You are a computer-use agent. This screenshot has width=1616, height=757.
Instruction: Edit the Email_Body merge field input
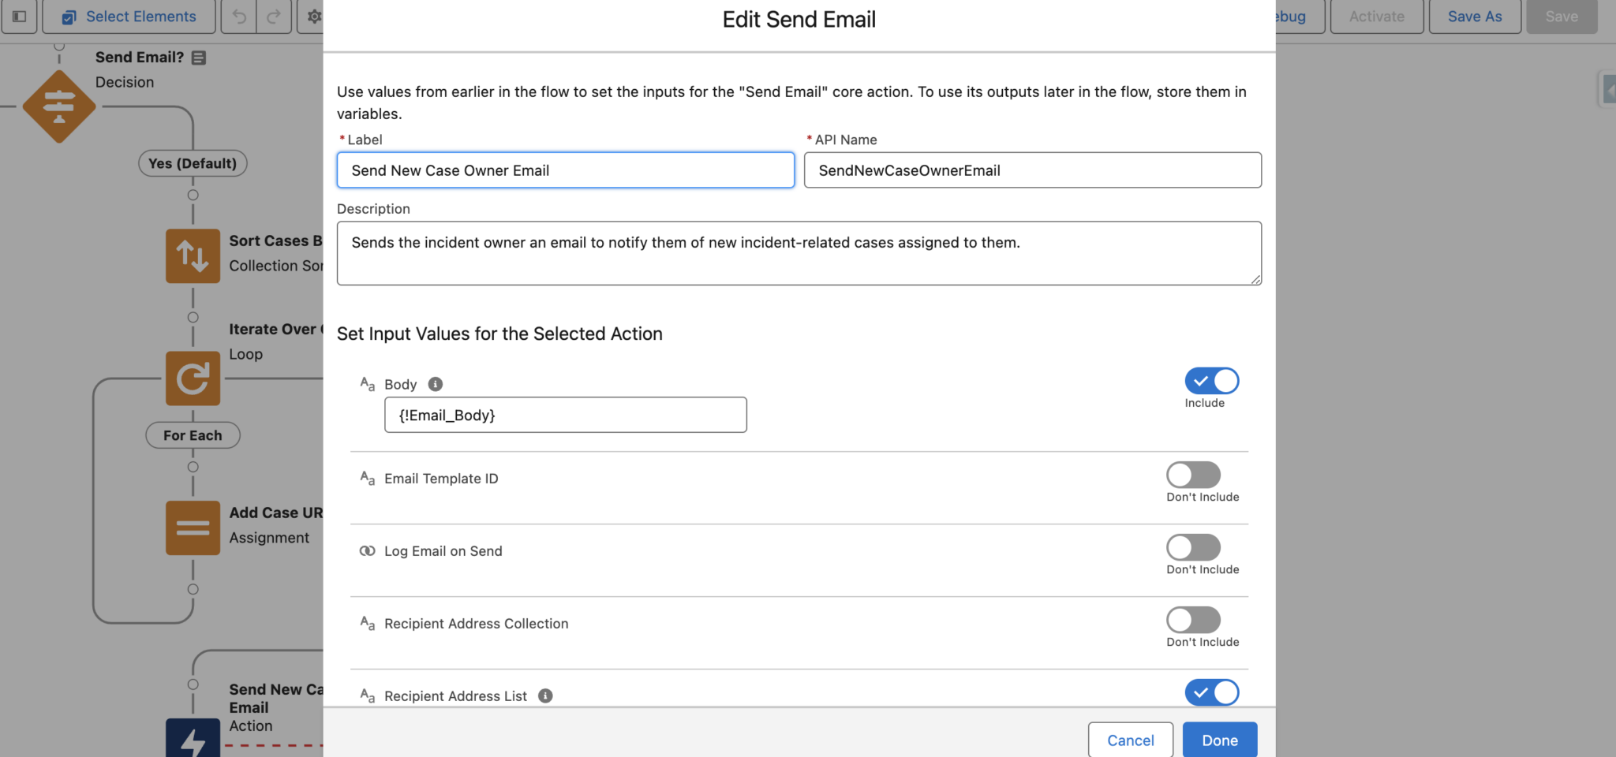tap(564, 414)
